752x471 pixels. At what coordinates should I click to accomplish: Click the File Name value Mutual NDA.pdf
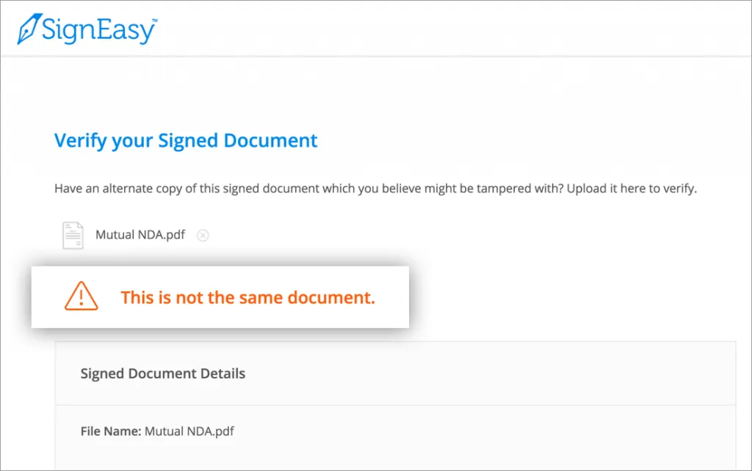(x=189, y=431)
